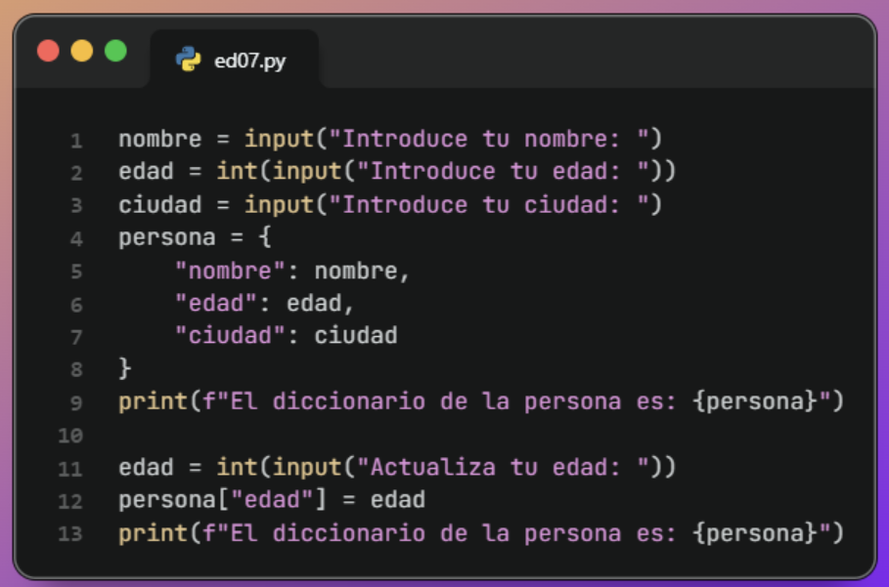Select line number 9 in the gutter
This screenshot has width=889, height=587.
(x=76, y=402)
